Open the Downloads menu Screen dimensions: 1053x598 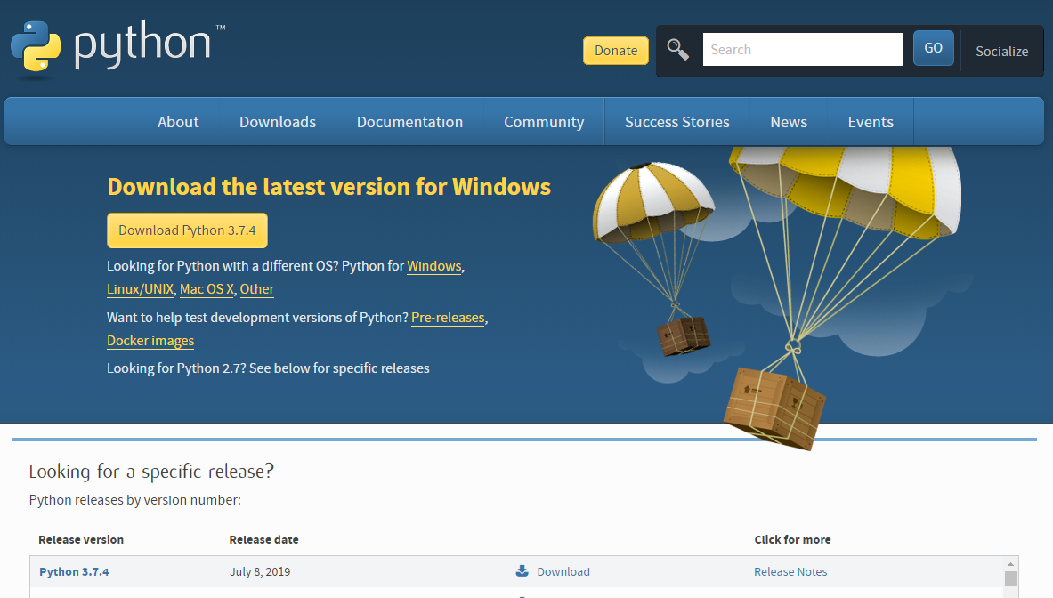click(277, 121)
